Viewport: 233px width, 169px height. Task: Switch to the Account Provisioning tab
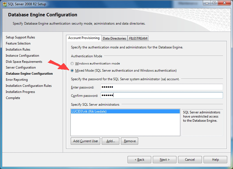point(84,38)
